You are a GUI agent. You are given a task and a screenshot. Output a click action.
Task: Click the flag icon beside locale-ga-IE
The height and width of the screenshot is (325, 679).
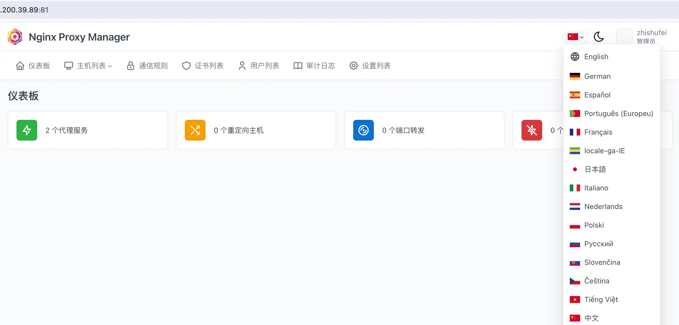[575, 151]
